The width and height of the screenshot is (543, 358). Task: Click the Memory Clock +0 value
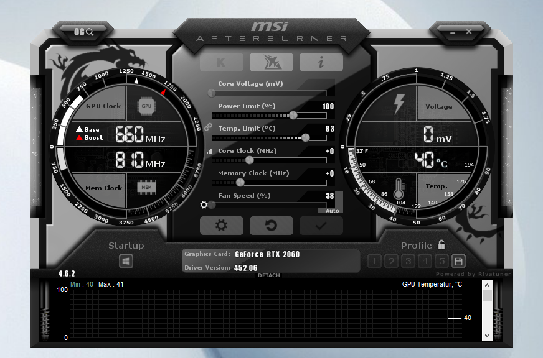click(x=329, y=173)
